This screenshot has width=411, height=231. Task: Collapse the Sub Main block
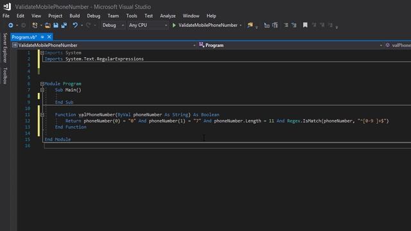(42, 90)
